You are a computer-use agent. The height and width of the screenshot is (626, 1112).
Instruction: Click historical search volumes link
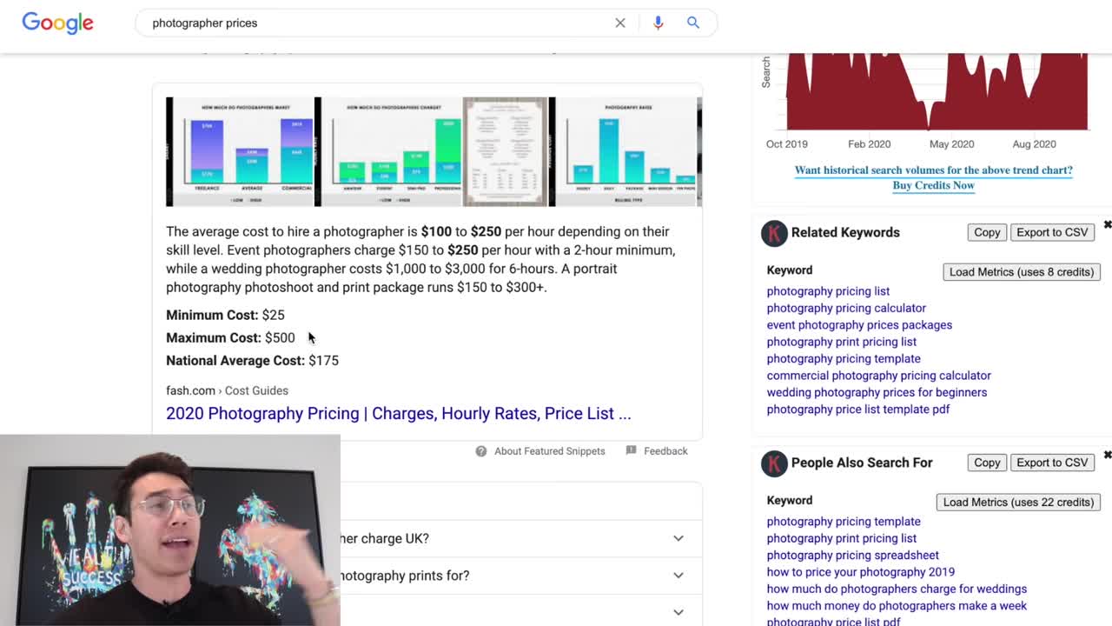tap(933, 170)
